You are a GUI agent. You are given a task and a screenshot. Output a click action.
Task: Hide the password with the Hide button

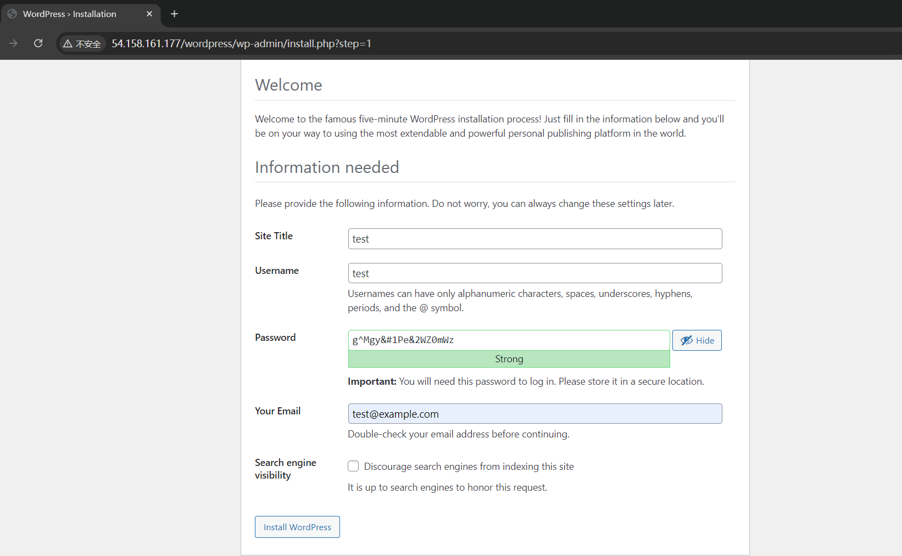[697, 340]
